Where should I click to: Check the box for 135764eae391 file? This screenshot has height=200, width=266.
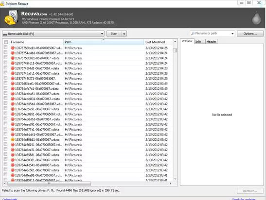coord(6,123)
